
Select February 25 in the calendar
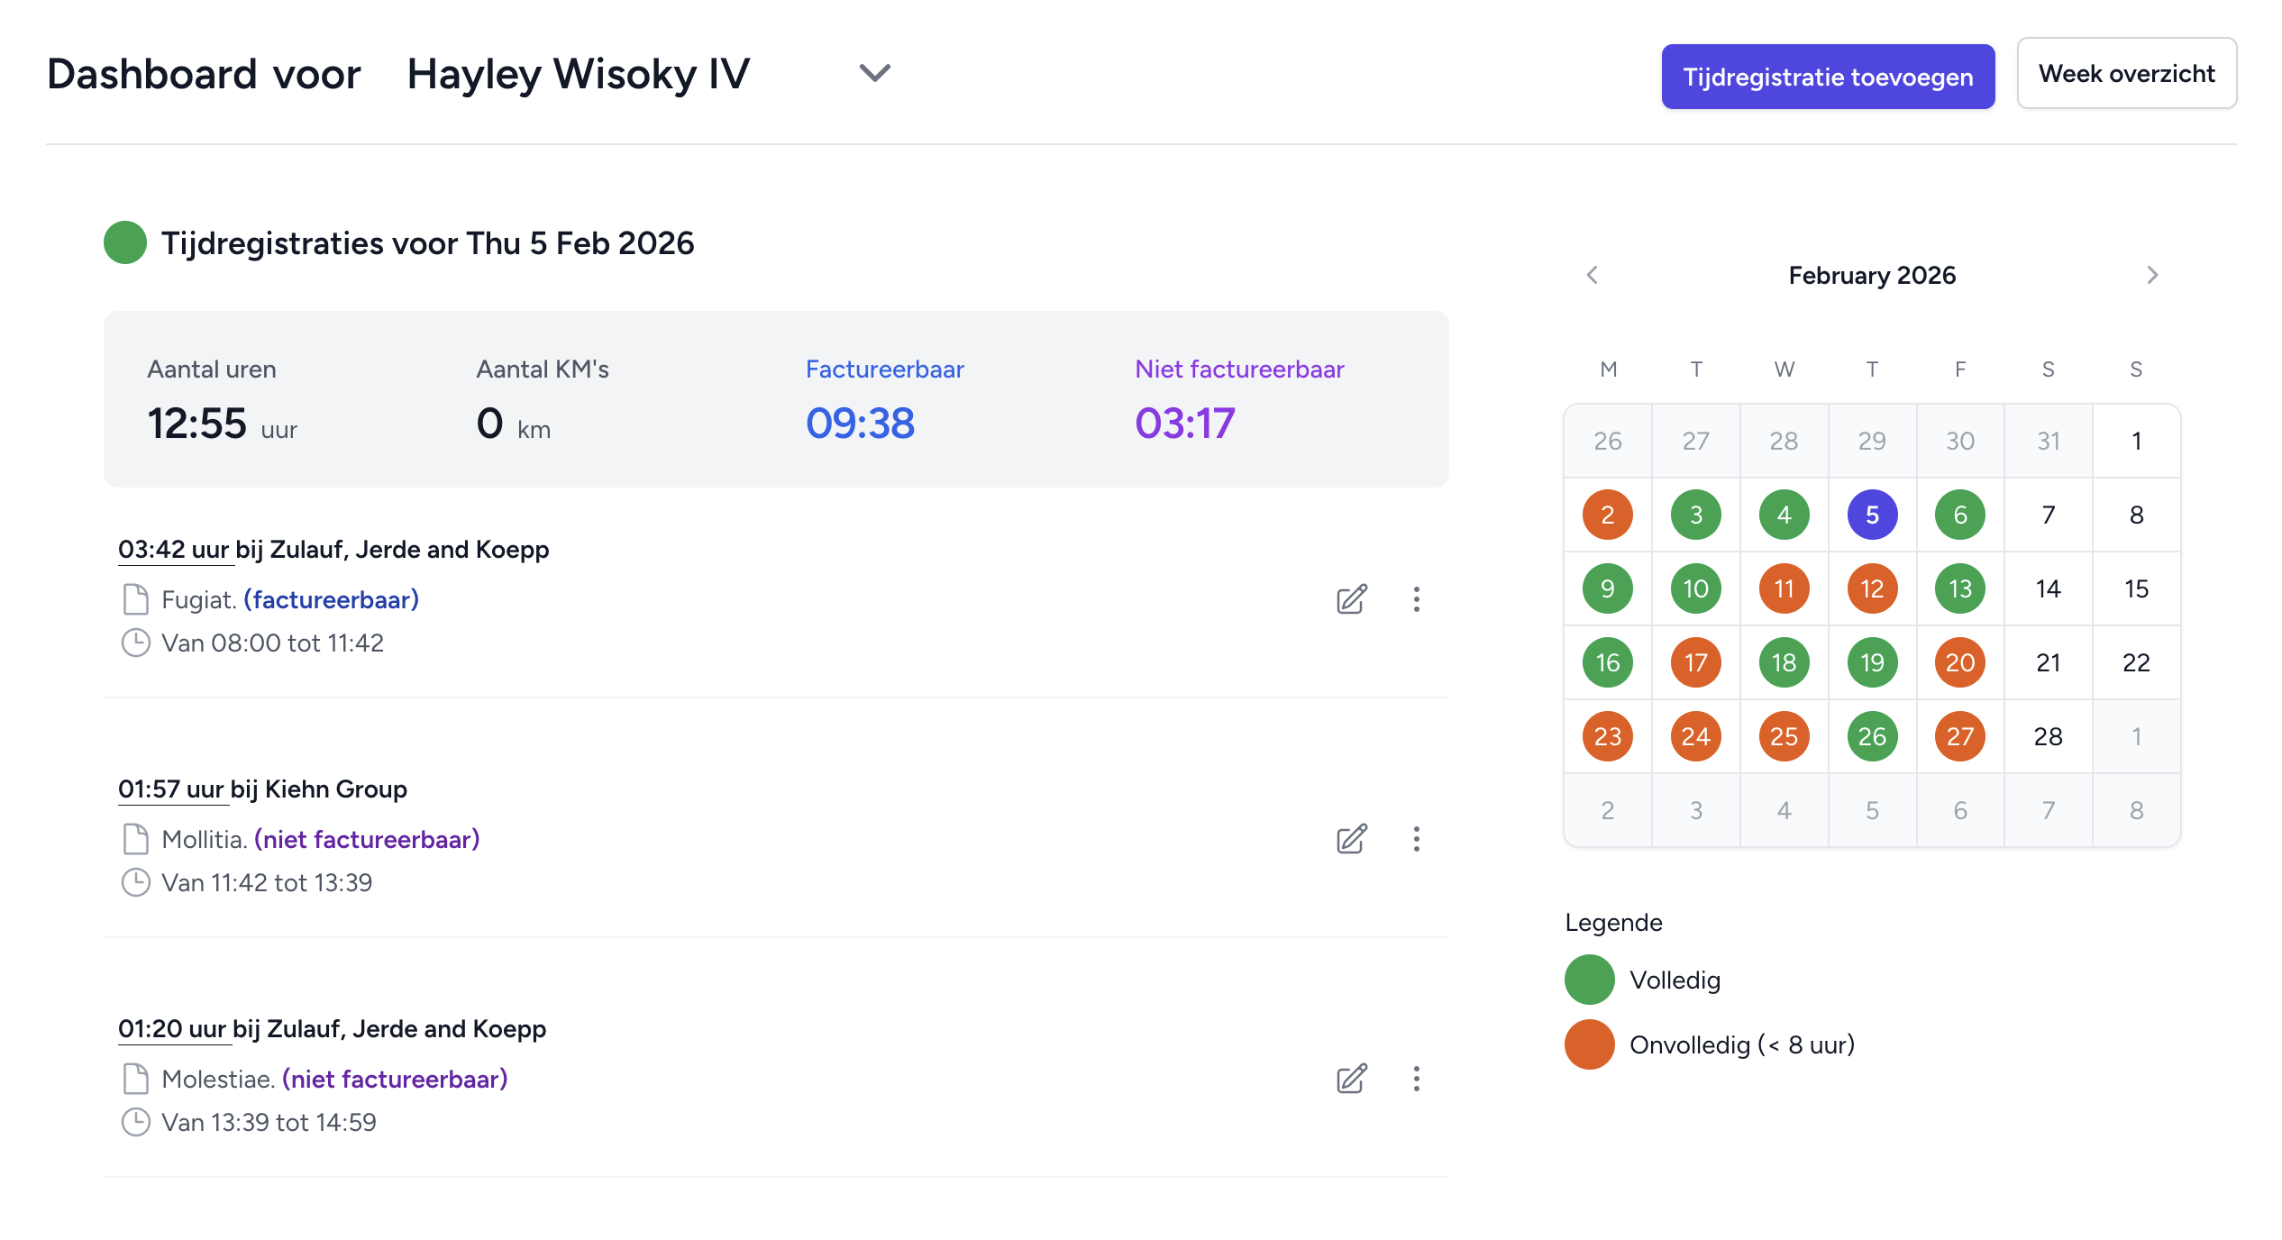[1785, 736]
